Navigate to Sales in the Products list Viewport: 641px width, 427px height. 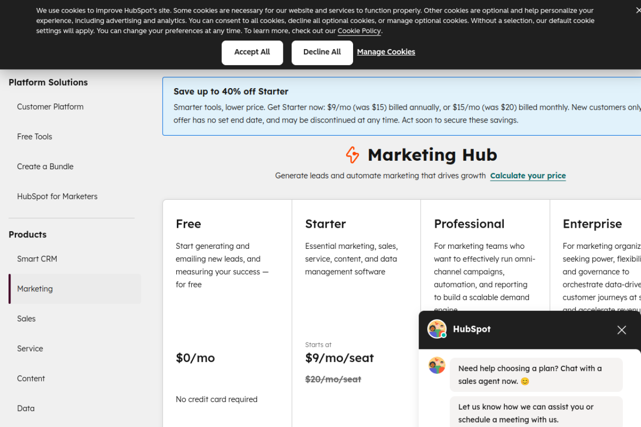click(26, 319)
